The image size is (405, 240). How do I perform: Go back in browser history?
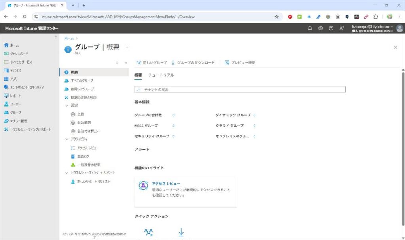click(x=6, y=17)
